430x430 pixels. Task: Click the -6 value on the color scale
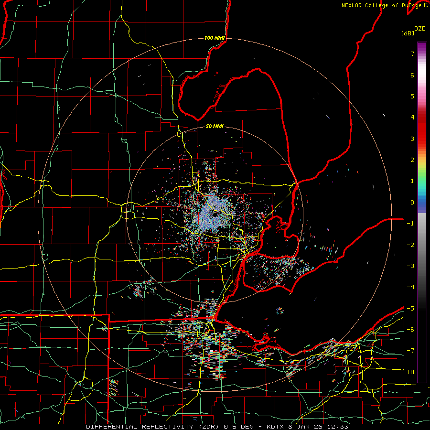coord(410,330)
